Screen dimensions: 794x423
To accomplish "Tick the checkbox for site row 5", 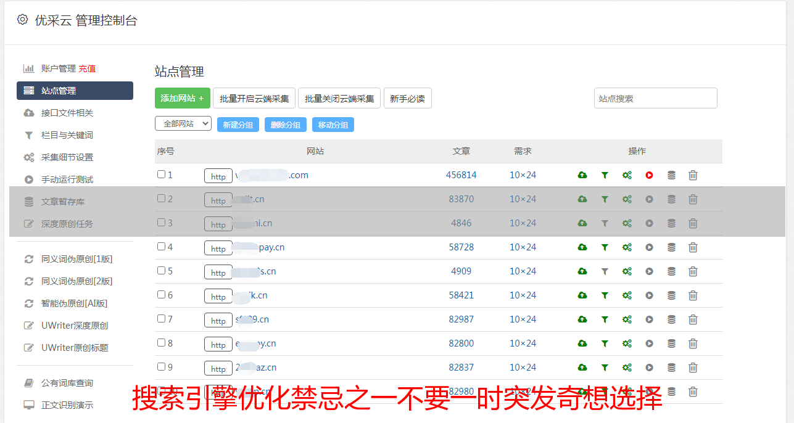I will pos(161,271).
